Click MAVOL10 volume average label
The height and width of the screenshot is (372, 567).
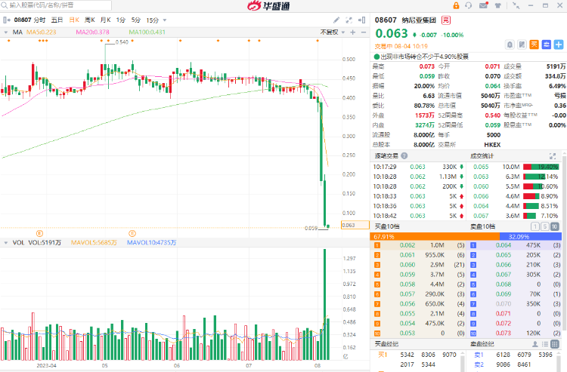click(x=151, y=243)
